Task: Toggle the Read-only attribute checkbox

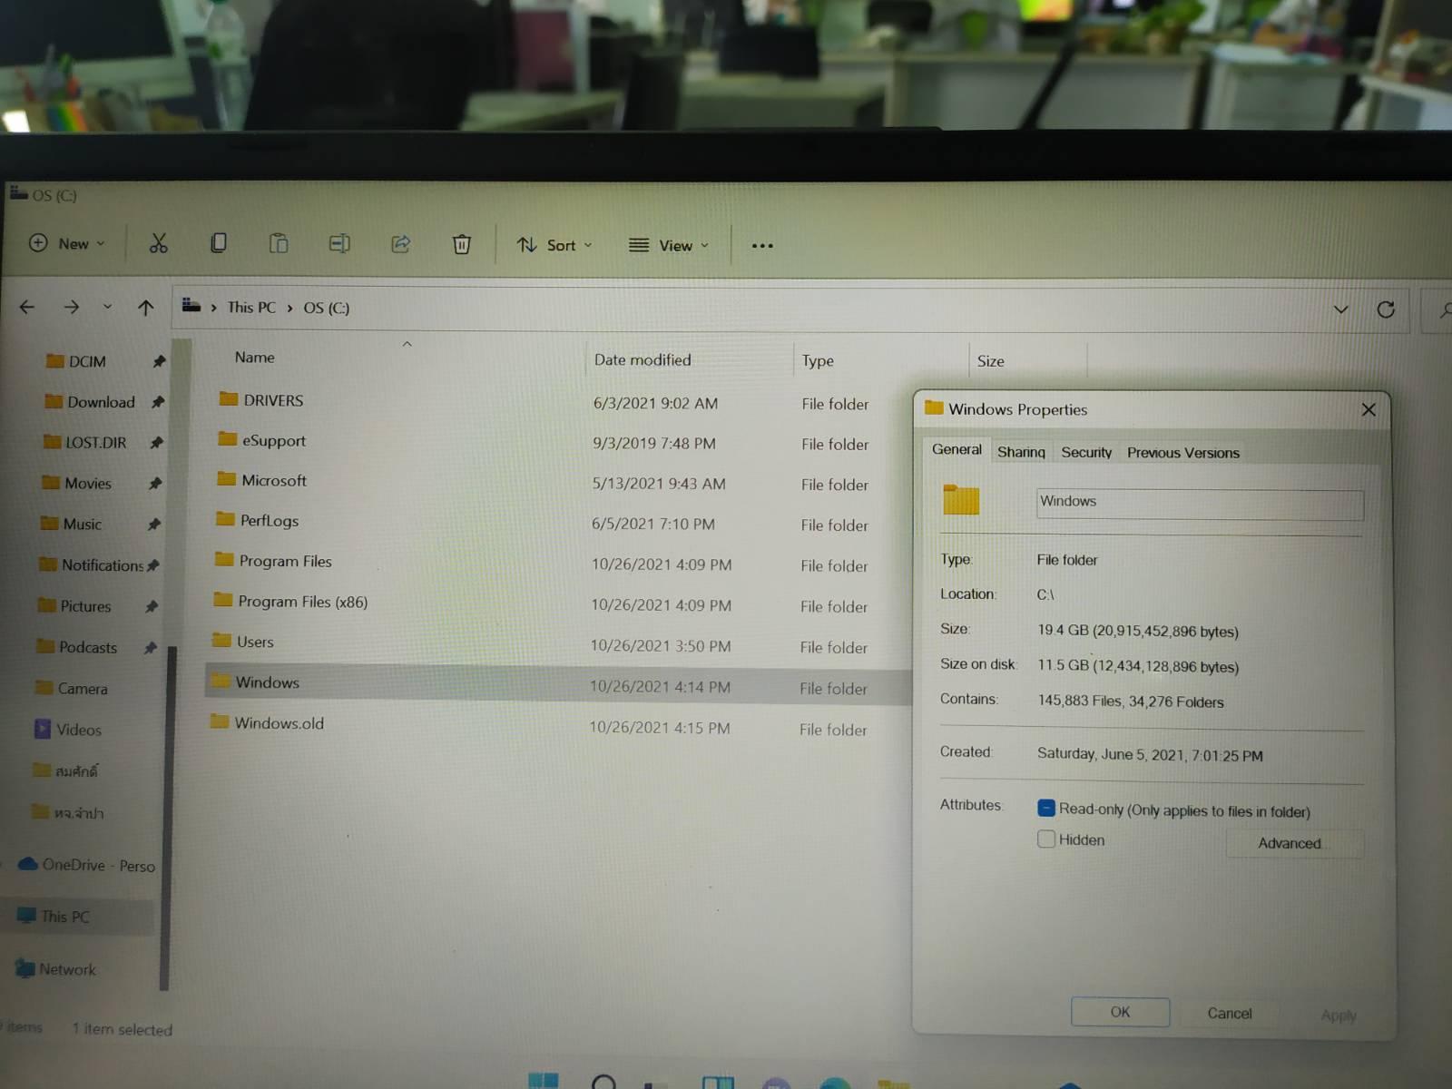Action: (x=1046, y=808)
